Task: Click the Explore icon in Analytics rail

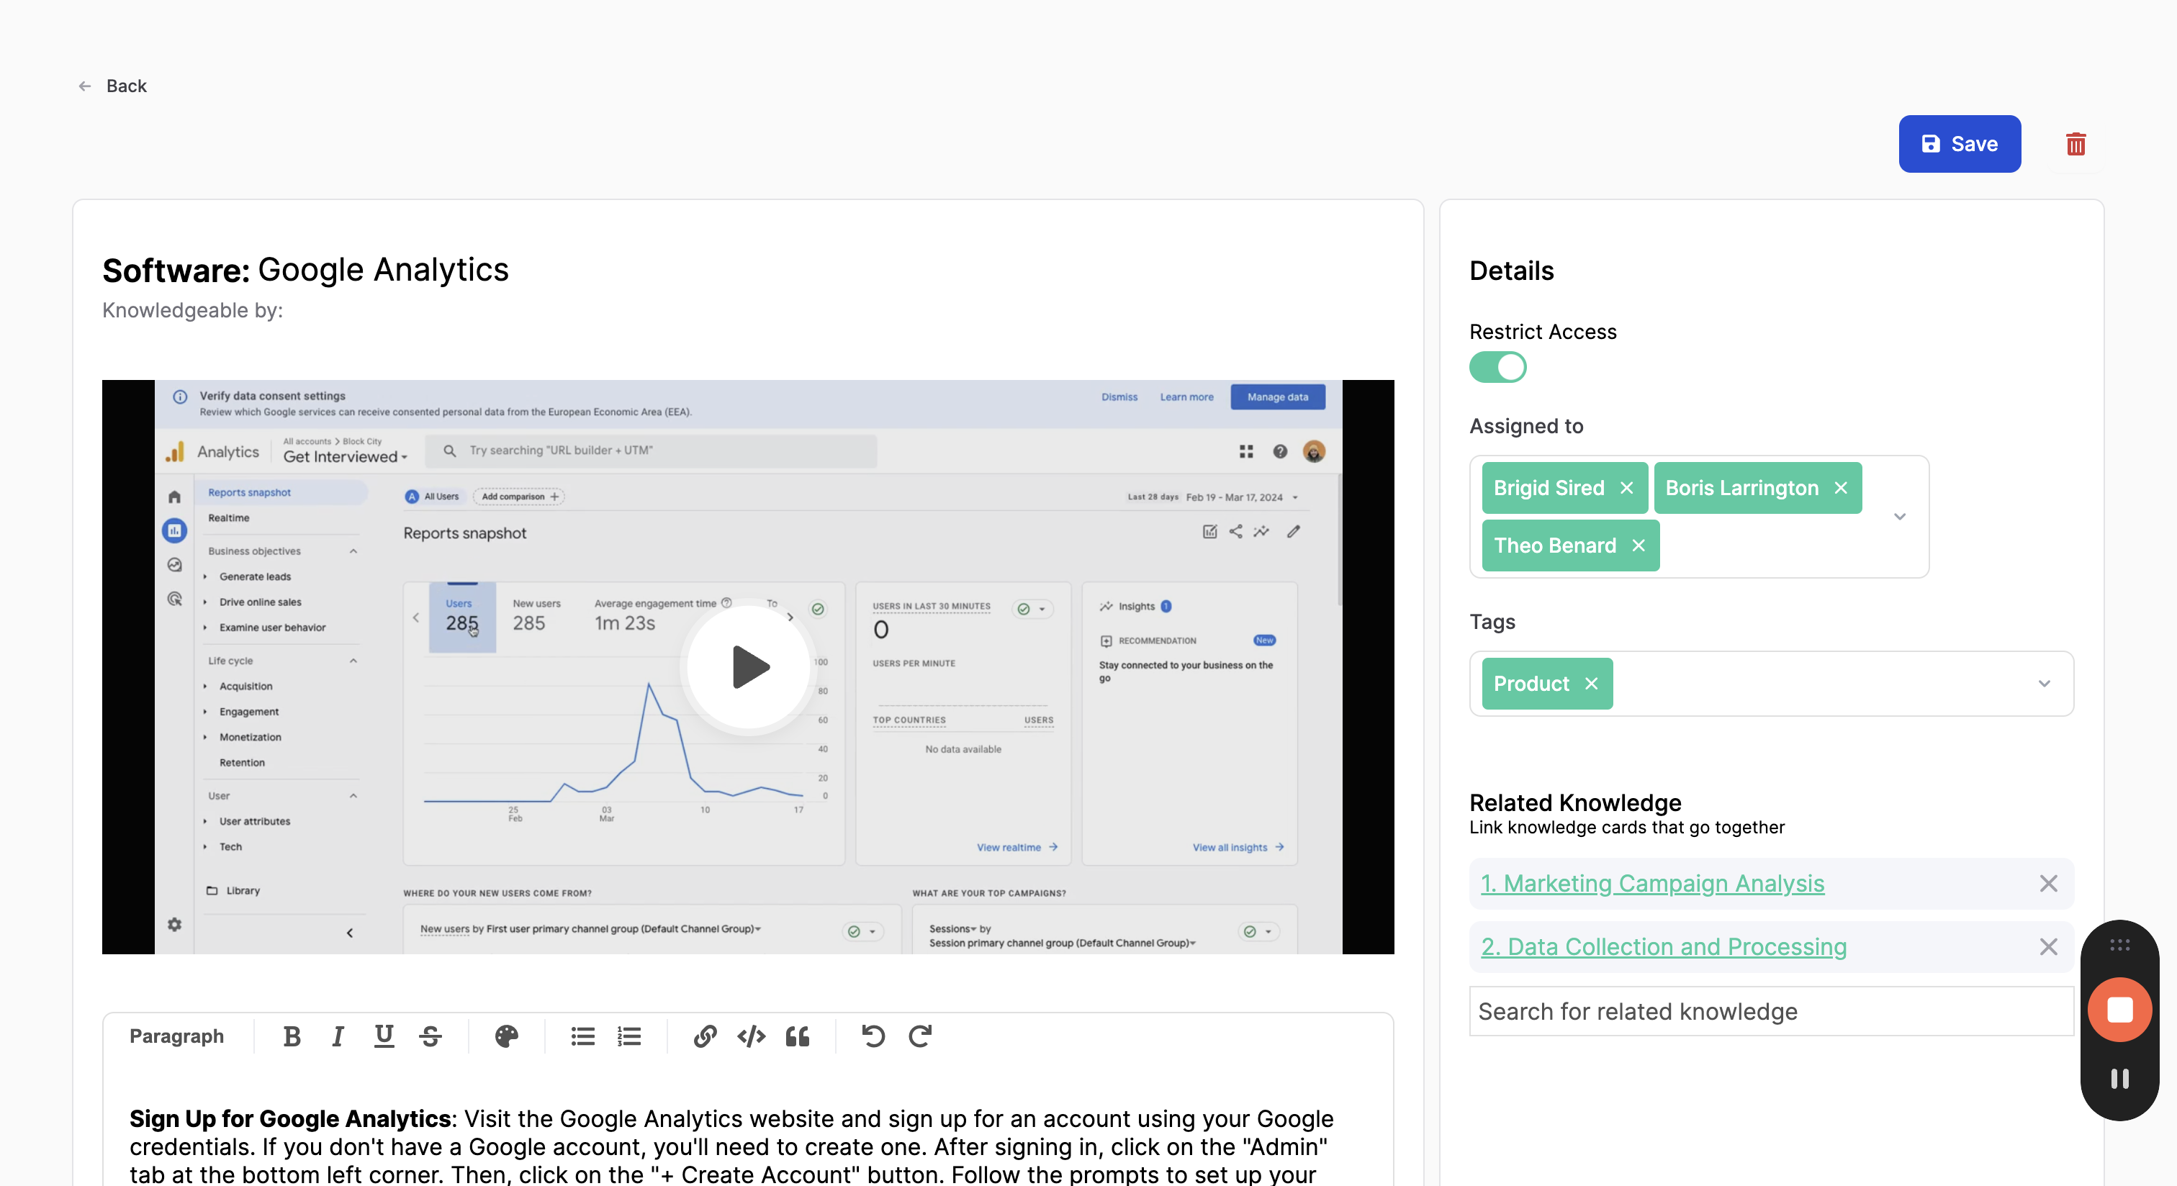Action: 174,565
